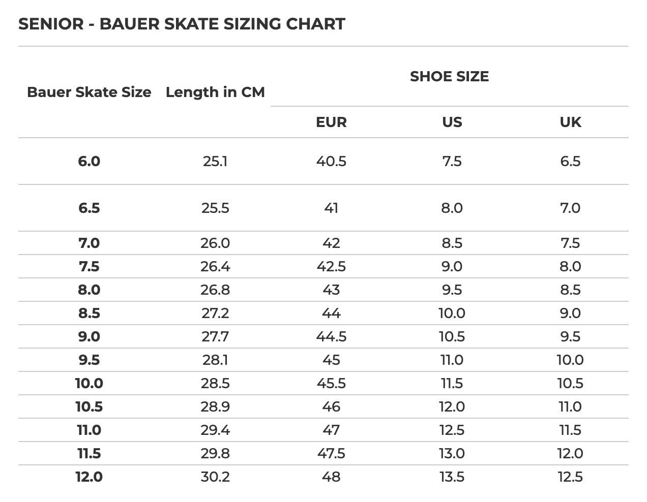Select skate size 12.0 row label

[89, 477]
